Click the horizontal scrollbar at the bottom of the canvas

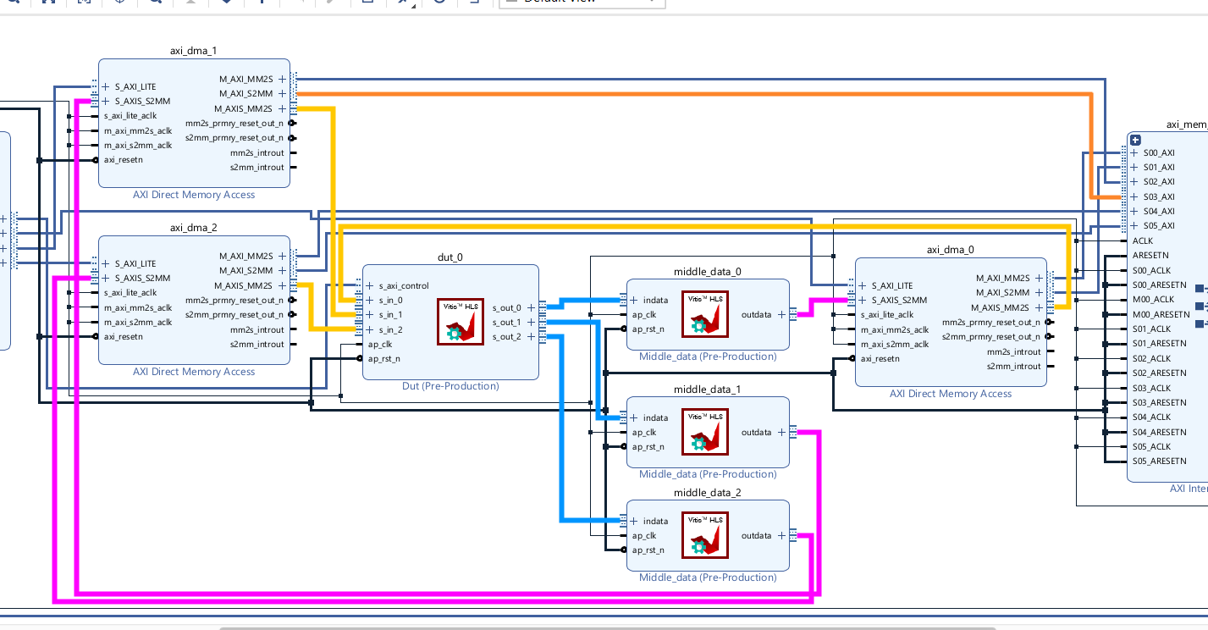click(x=607, y=627)
